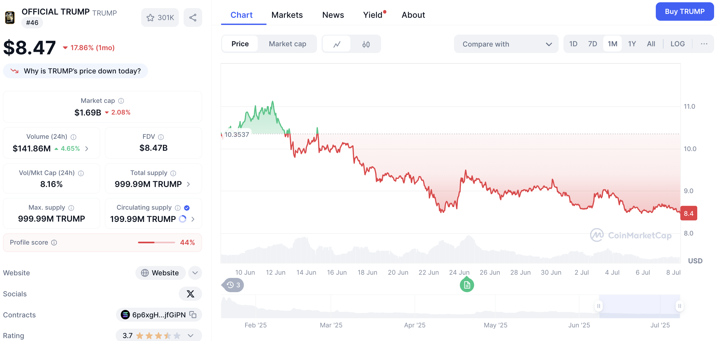Click the three-dot more options icon

click(x=704, y=44)
